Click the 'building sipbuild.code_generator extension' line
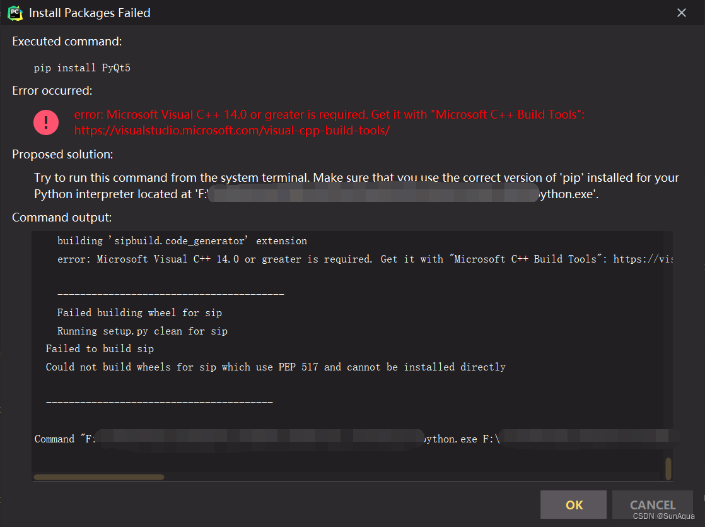This screenshot has height=527, width=705. (x=182, y=240)
